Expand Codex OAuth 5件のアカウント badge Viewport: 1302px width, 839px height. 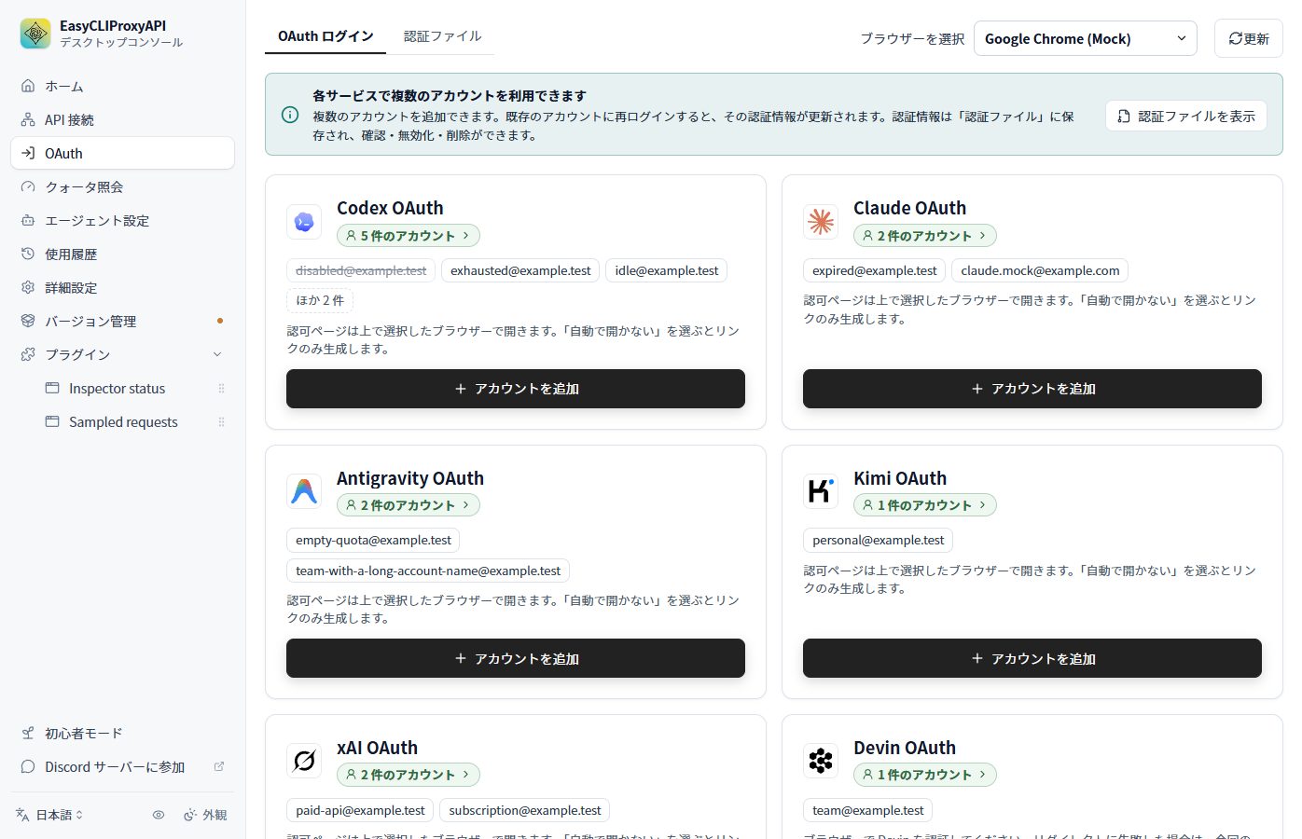(409, 236)
